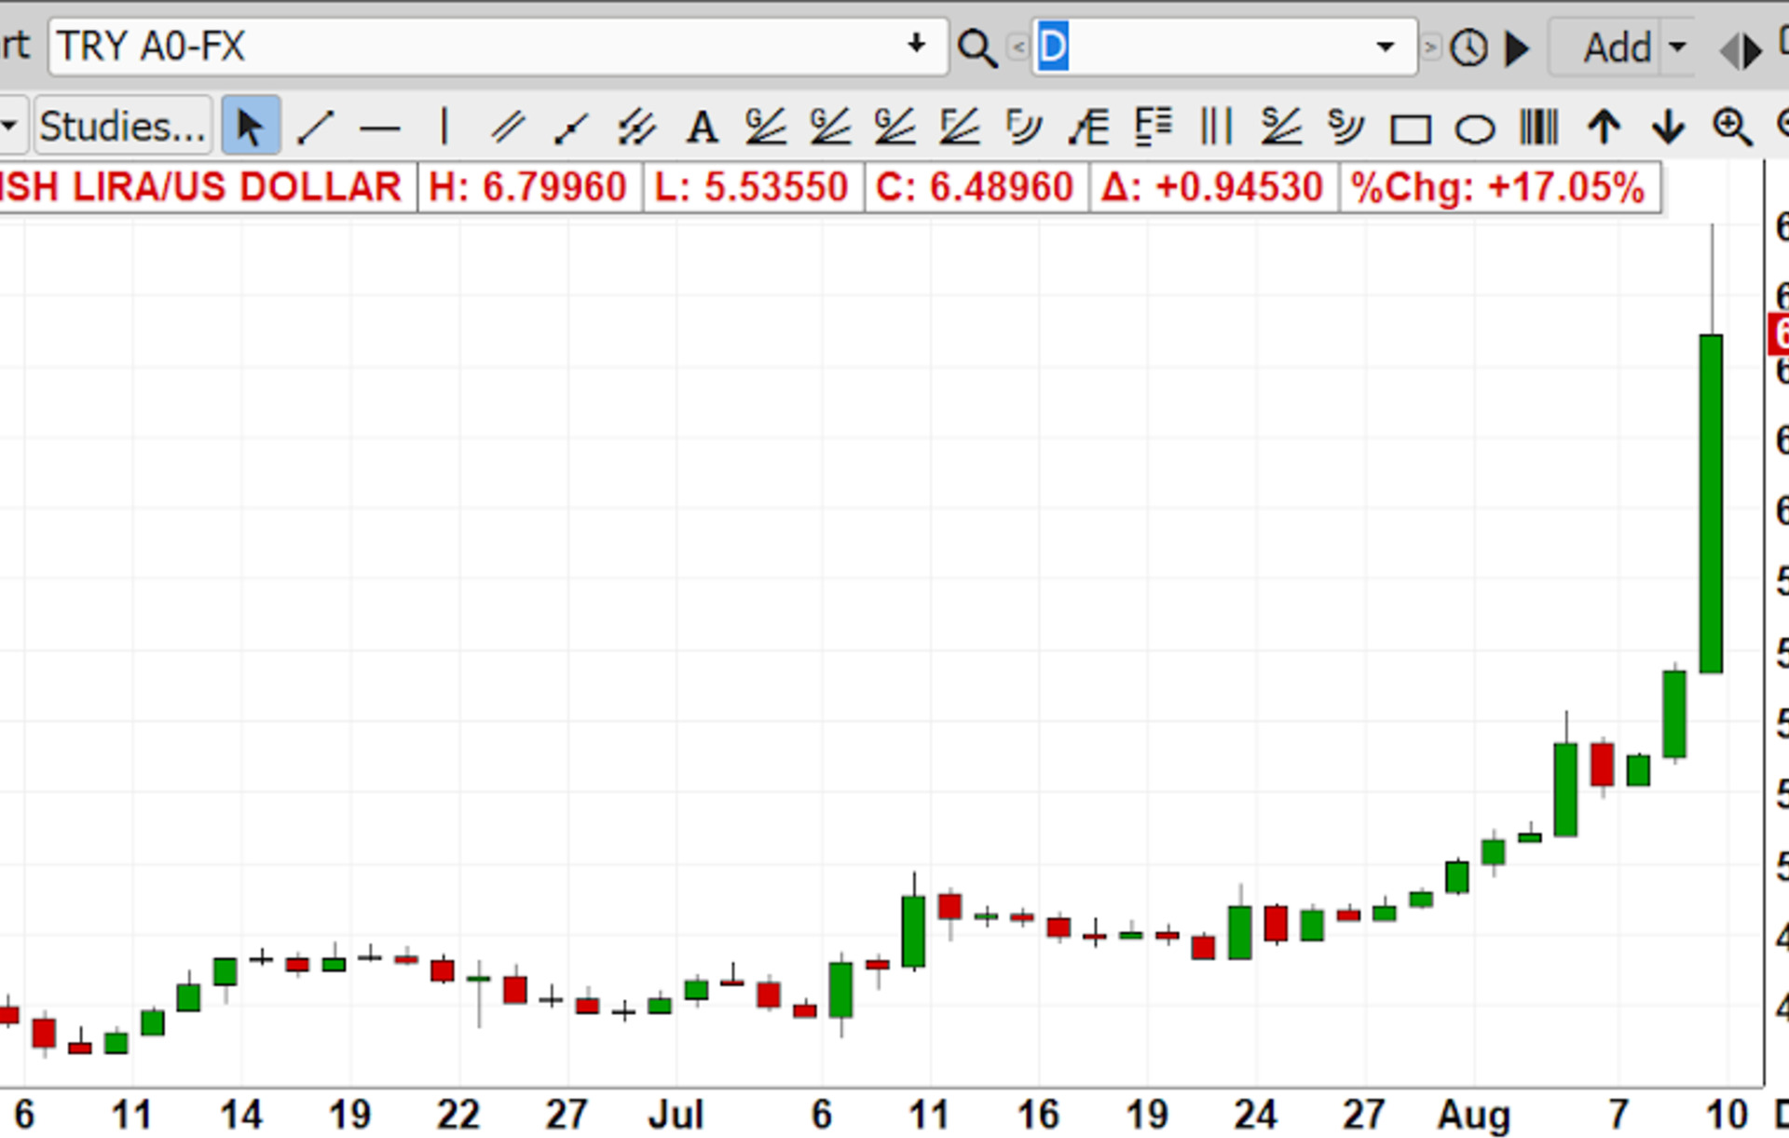Open the Studies... menu

click(122, 127)
